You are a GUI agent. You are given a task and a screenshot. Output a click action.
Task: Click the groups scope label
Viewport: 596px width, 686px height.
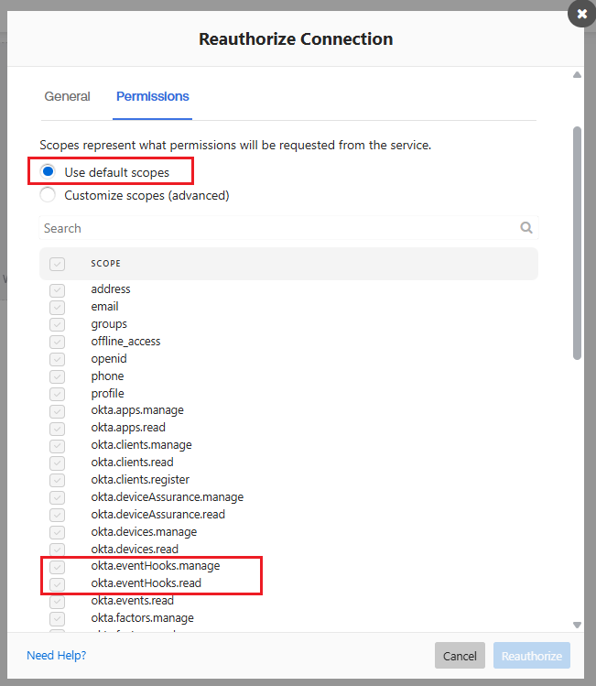(109, 324)
